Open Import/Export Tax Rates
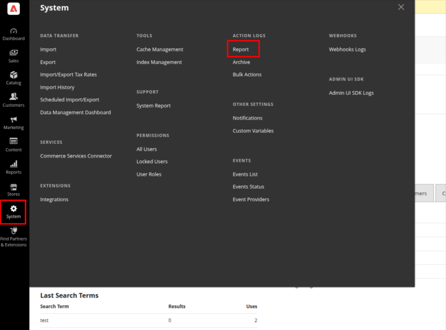 coord(68,74)
